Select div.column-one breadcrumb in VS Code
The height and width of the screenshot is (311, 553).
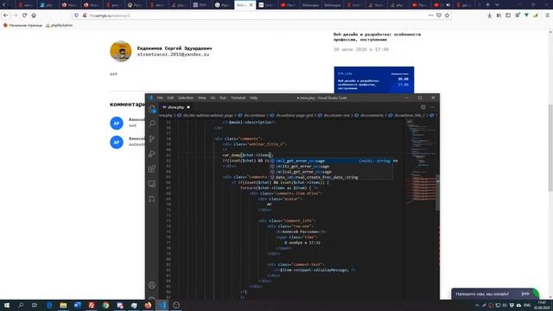pos(336,115)
